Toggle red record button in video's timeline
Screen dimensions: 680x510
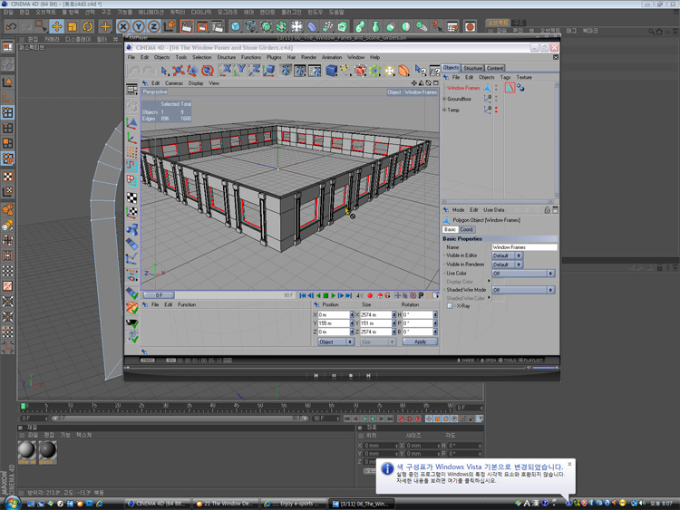[x=370, y=295]
